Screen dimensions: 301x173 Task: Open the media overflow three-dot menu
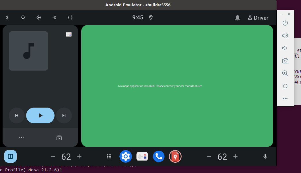click(x=22, y=137)
